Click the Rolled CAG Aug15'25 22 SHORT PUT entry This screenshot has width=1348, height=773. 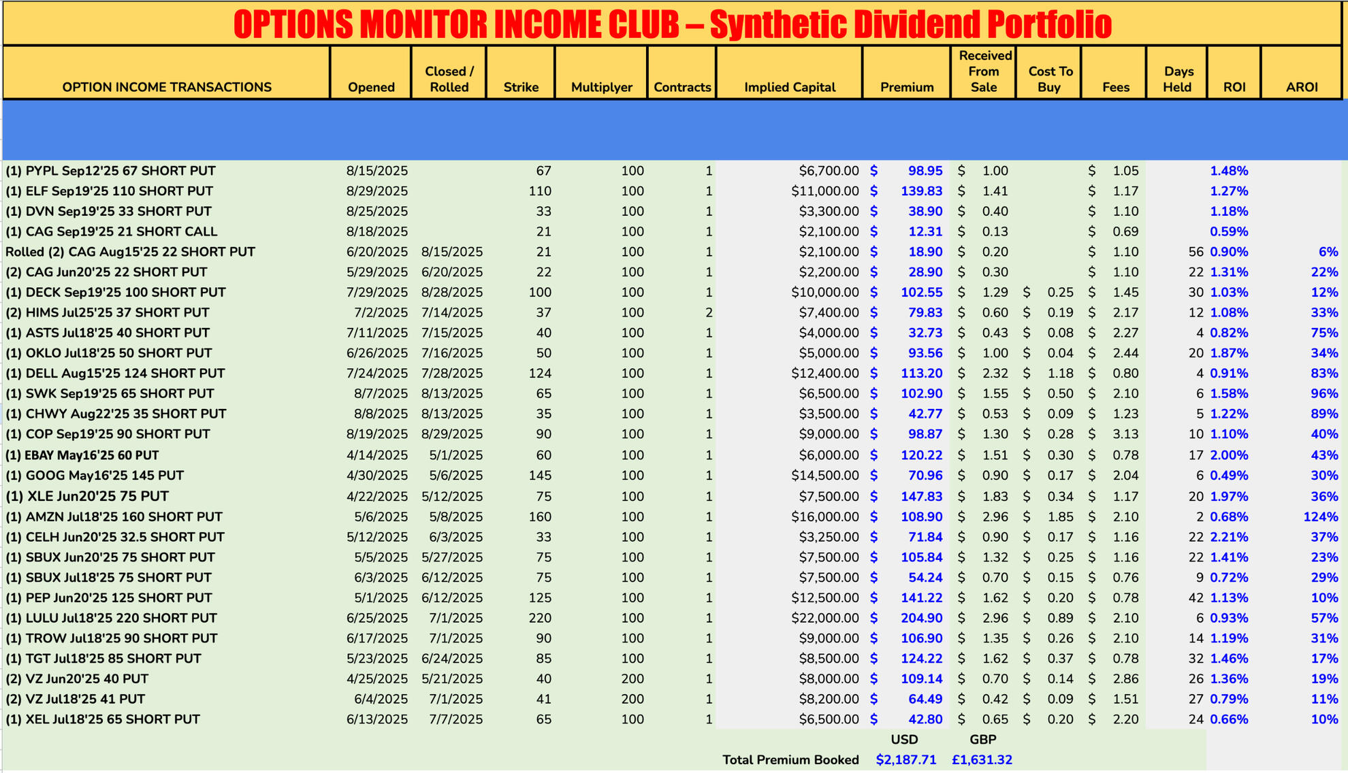(x=132, y=252)
